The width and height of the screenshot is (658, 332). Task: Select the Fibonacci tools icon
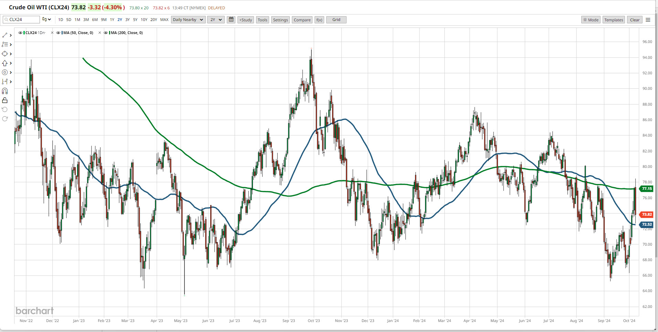pos(5,44)
